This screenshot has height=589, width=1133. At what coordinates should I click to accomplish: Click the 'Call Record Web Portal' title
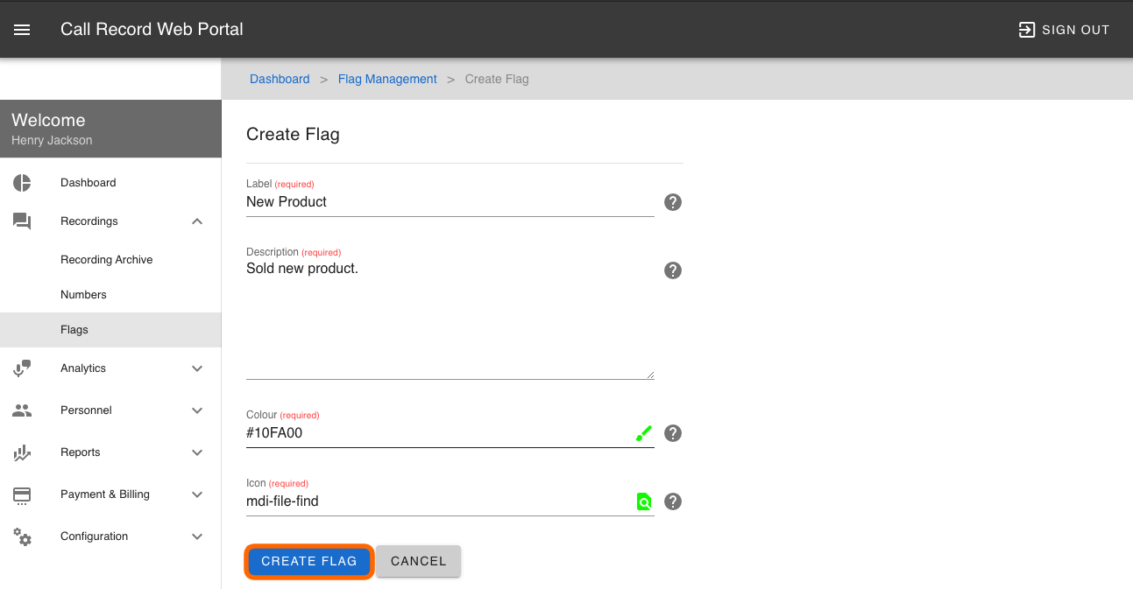[152, 29]
